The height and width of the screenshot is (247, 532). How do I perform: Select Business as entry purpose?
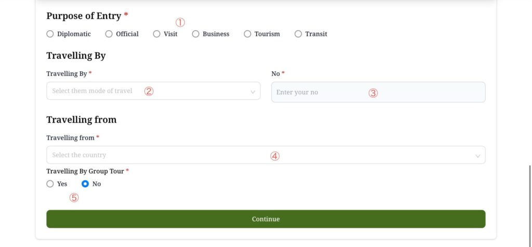coord(195,34)
